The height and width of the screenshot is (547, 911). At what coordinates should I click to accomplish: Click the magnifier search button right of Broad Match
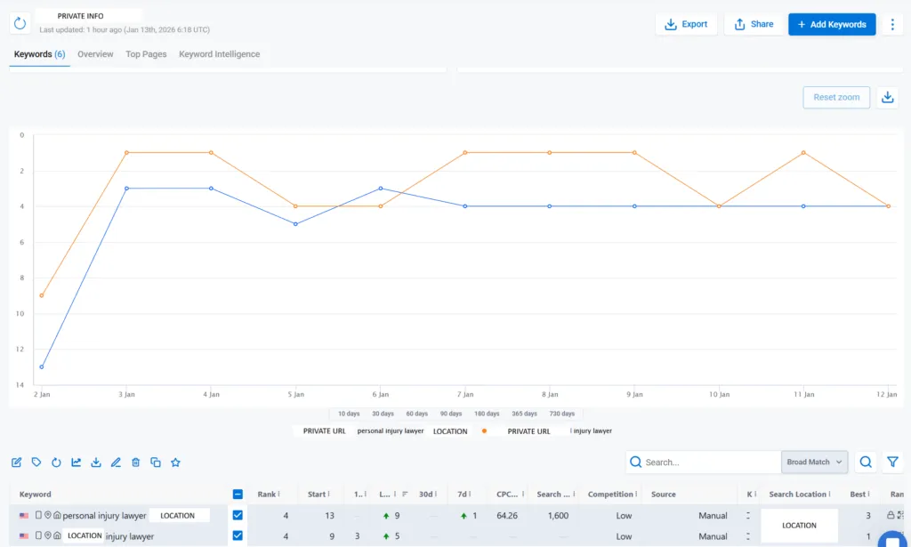[866, 463]
